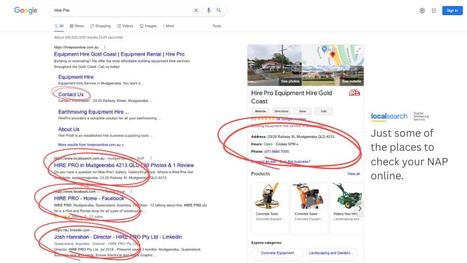Open Josh Hanrahan LinkedIn result
Image resolution: width=467 pixels, height=263 pixels.
(x=118, y=237)
